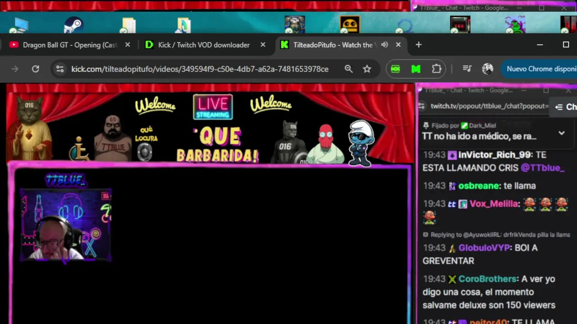The image size is (577, 324).
Task: Open the site settings icon in Twitch popout
Action: [421, 106]
